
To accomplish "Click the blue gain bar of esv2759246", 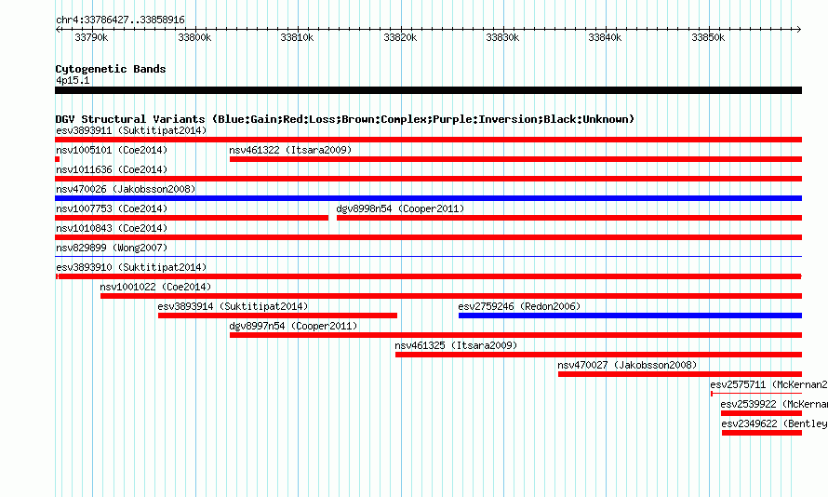I will coord(631,316).
